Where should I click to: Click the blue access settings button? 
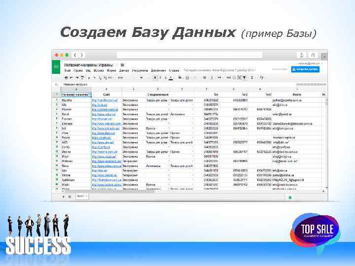(x=305, y=69)
